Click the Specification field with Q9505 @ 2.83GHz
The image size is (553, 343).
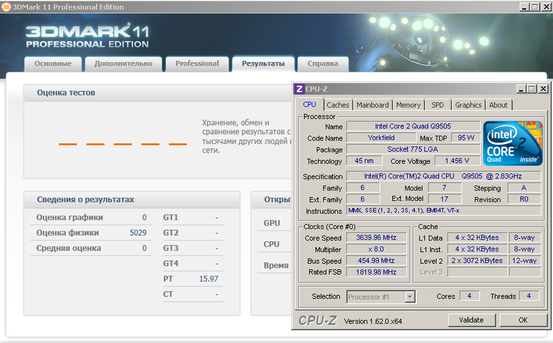[444, 176]
